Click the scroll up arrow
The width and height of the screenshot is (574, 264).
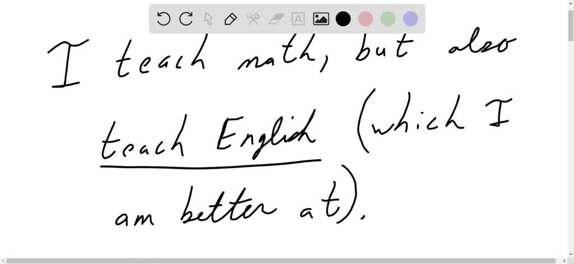coord(571,3)
